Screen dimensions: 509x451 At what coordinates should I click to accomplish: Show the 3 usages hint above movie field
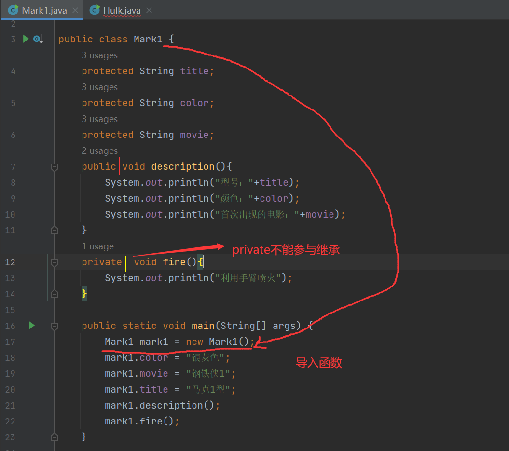click(99, 119)
